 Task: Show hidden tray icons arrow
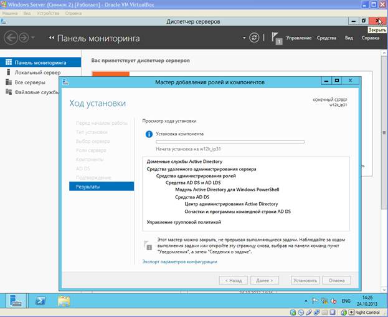click(x=306, y=301)
